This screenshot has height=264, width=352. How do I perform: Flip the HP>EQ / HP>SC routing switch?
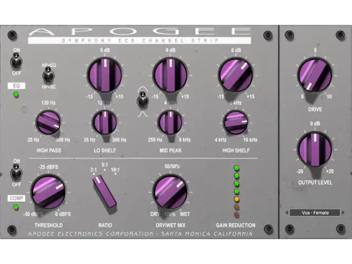tap(49, 76)
